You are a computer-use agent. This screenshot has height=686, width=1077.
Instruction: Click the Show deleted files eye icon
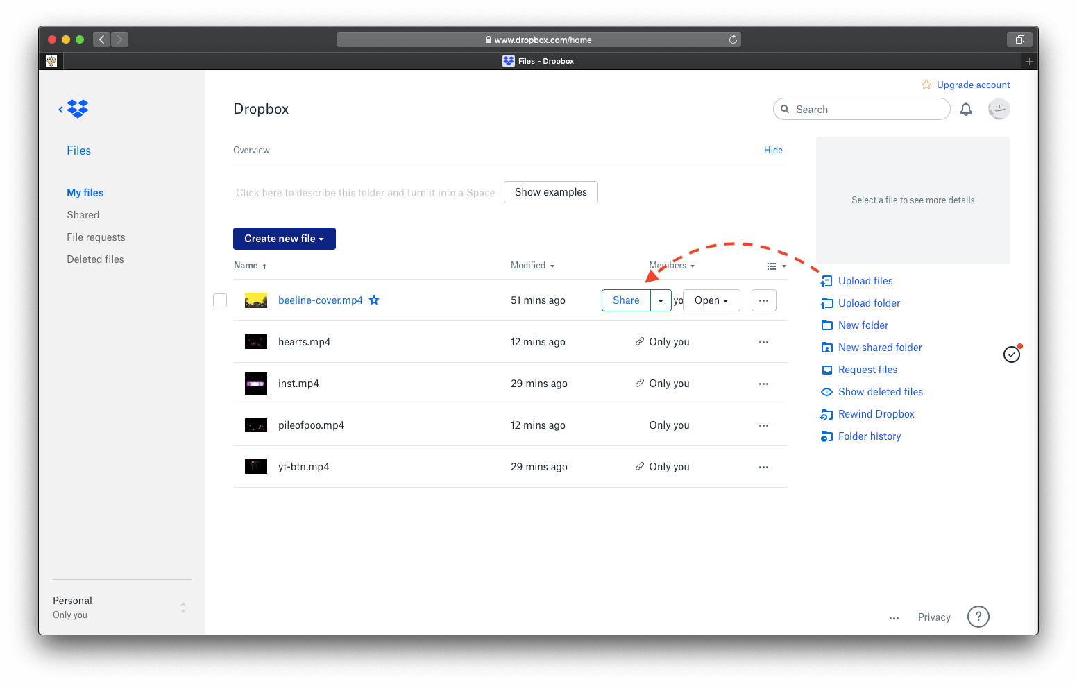826,392
